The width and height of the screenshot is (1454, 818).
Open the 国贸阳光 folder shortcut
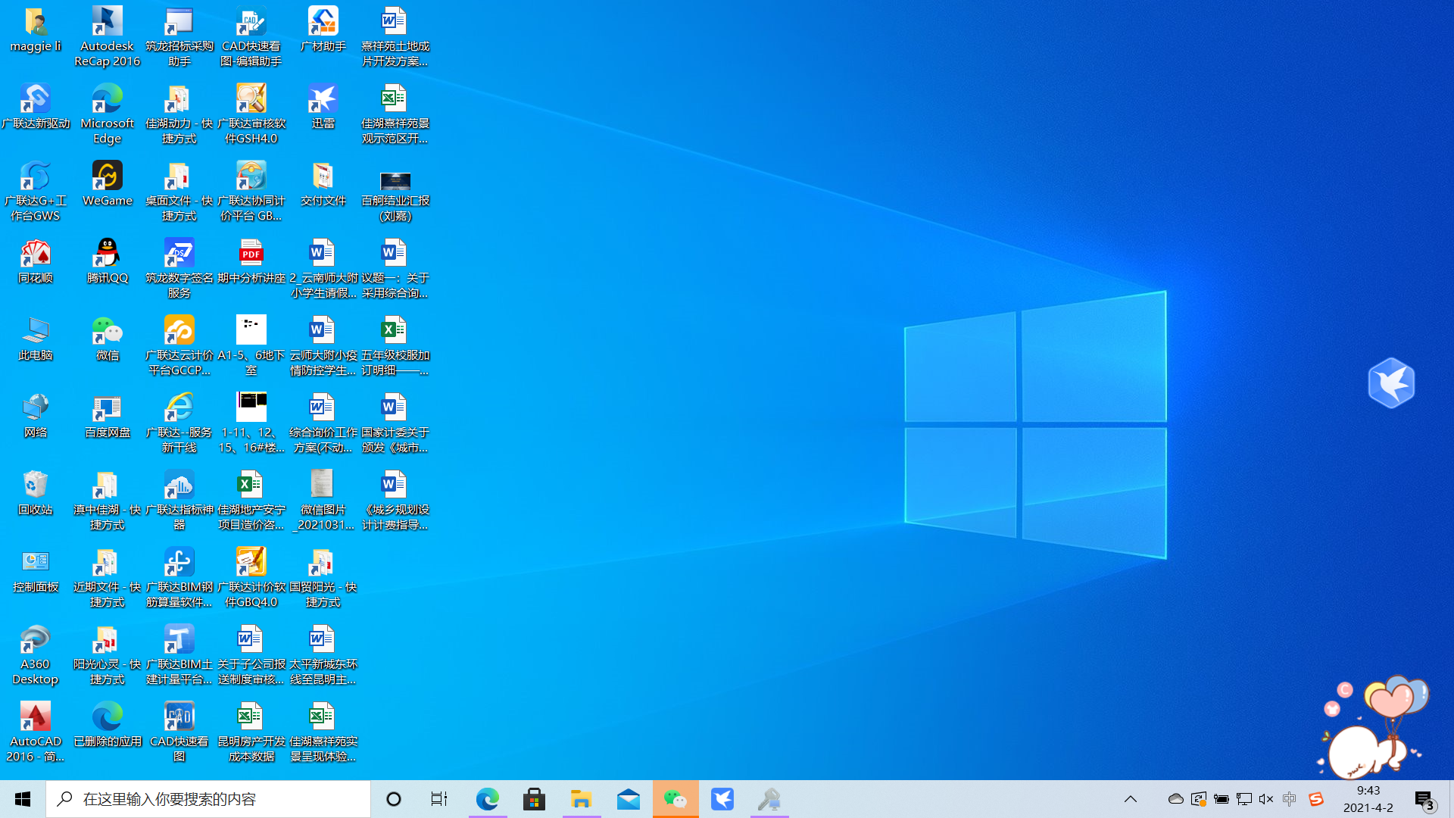[x=323, y=578]
